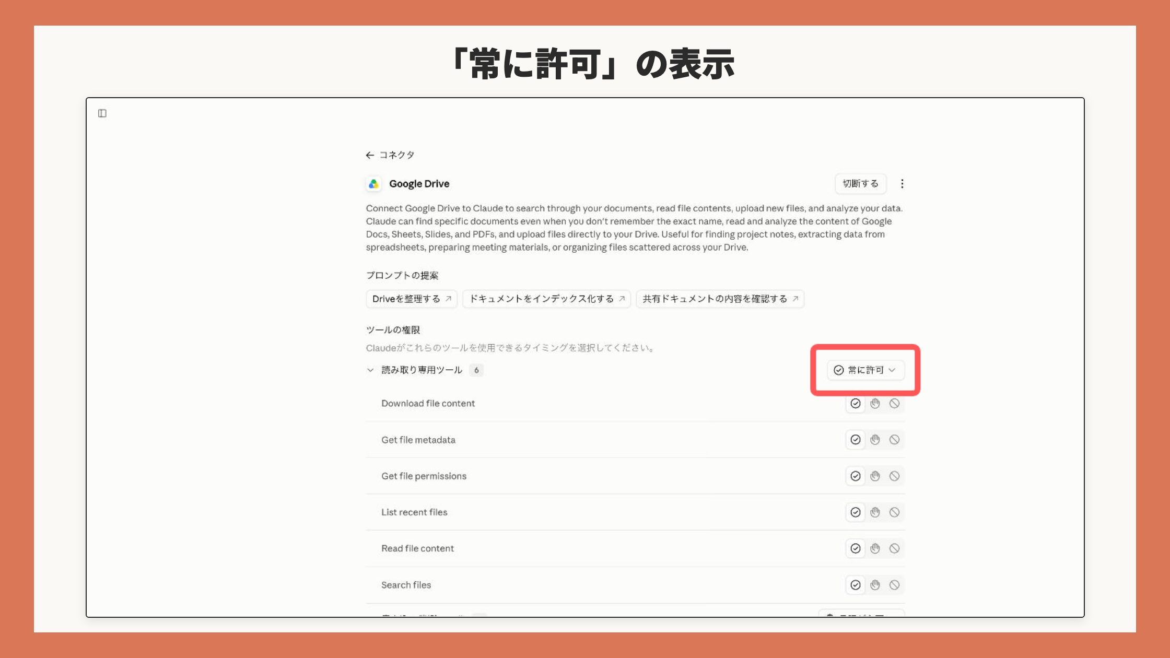
Task: Set Download file content to needs approval
Action: 875,404
